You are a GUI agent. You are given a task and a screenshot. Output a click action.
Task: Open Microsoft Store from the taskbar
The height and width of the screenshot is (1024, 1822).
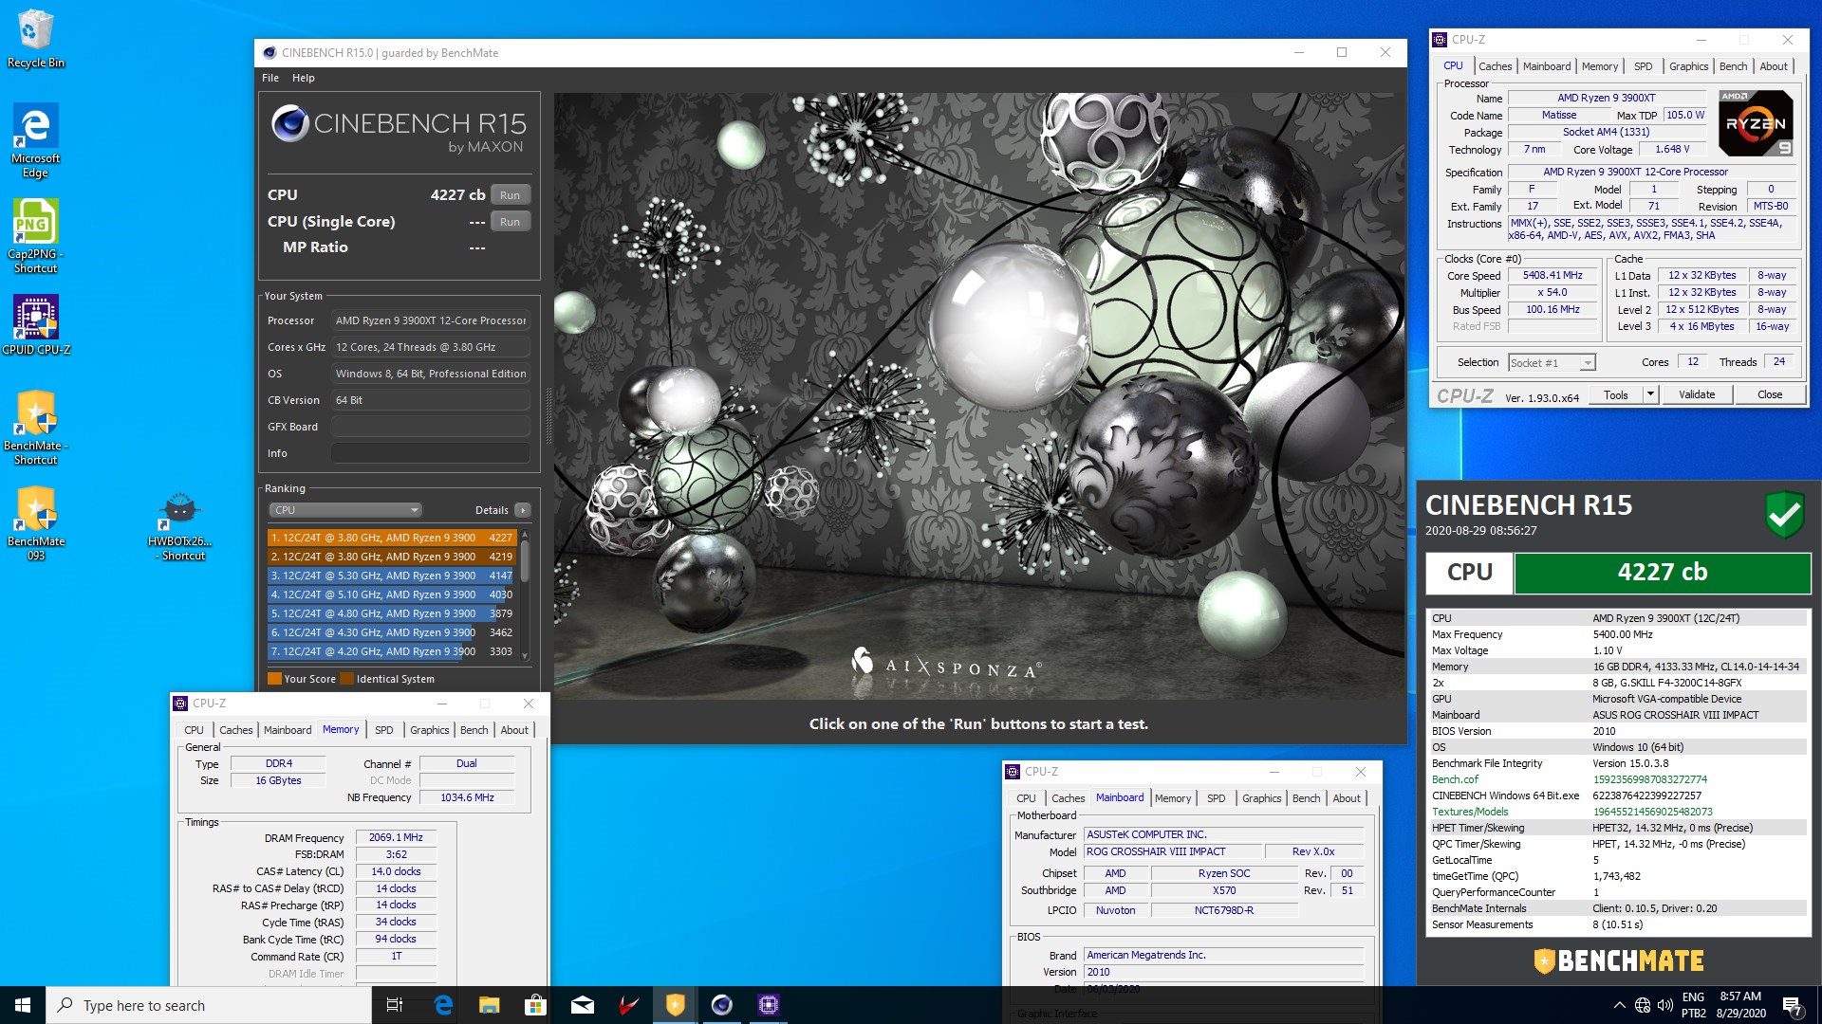(x=535, y=1005)
